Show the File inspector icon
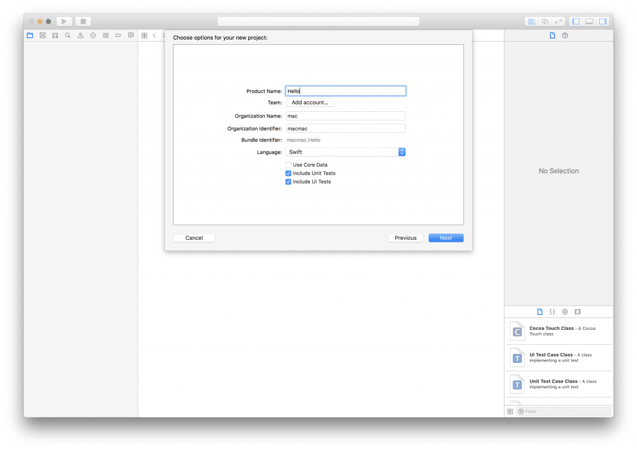637x451 pixels. tap(552, 35)
